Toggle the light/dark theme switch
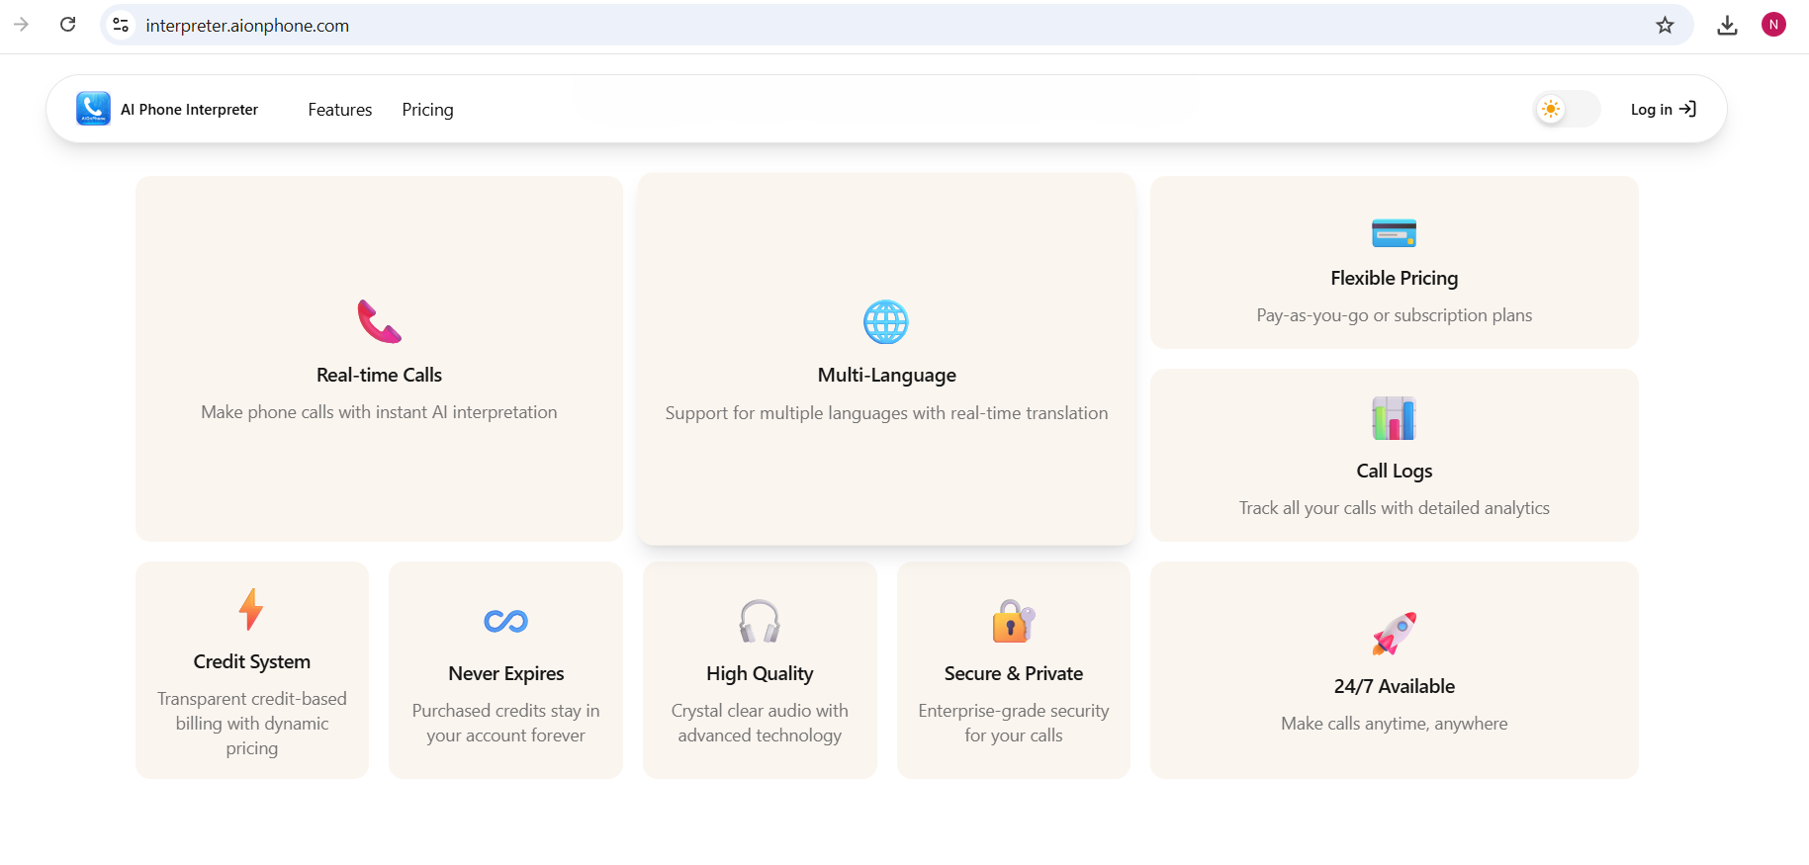1809x865 pixels. [x=1566, y=109]
